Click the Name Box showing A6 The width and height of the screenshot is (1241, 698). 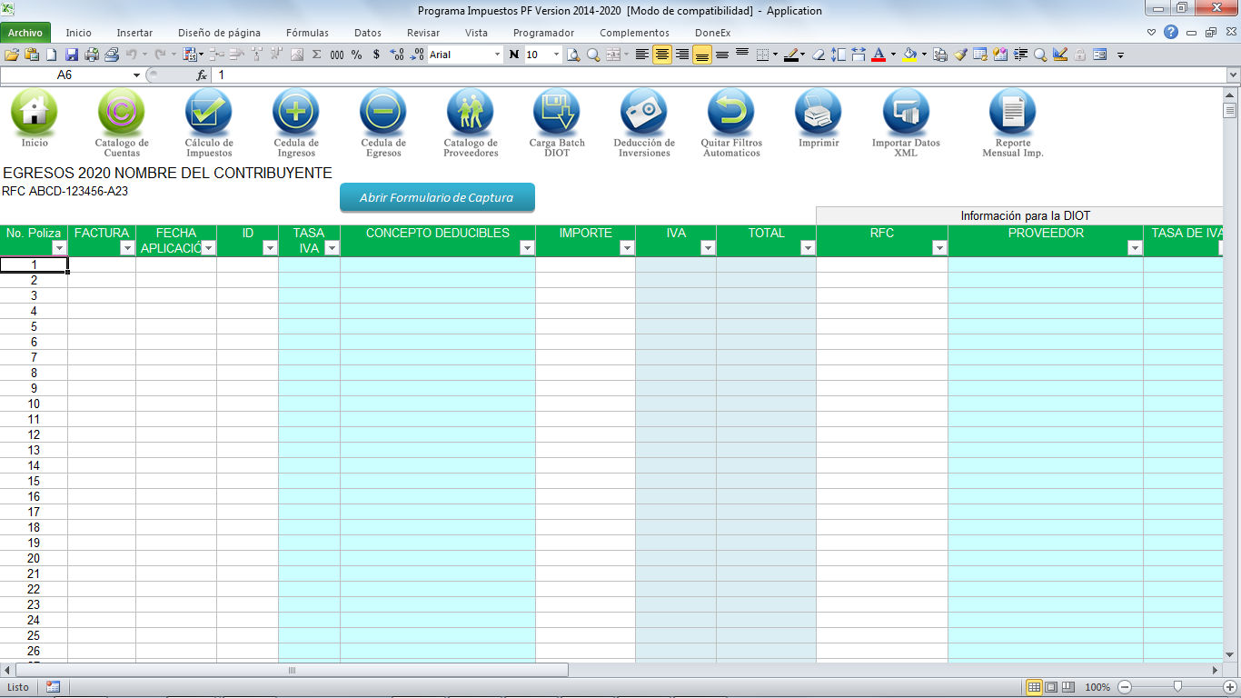(x=65, y=75)
